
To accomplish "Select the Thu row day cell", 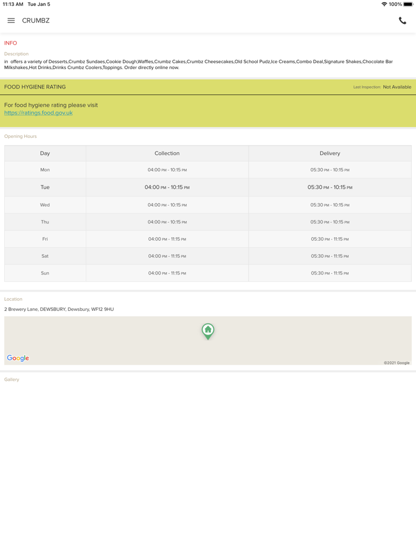I will (x=45, y=222).
